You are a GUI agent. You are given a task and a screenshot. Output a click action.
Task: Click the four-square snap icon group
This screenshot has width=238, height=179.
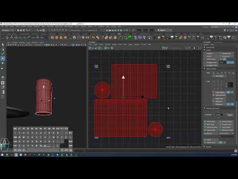(230, 85)
